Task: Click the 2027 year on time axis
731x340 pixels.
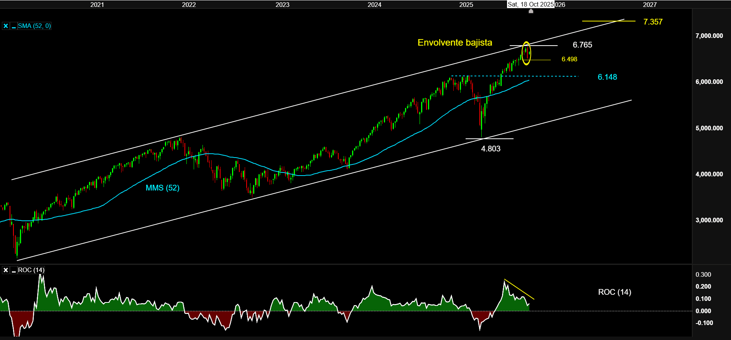Action: click(x=650, y=5)
